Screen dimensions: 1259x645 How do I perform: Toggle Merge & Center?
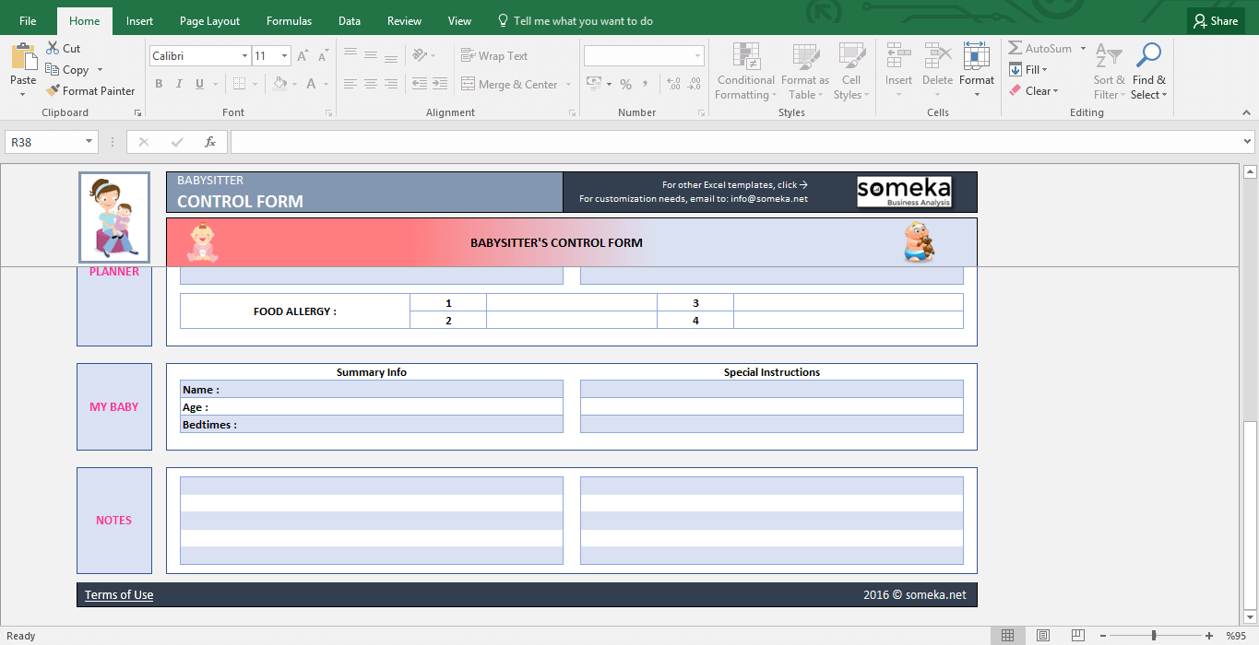pyautogui.click(x=509, y=84)
